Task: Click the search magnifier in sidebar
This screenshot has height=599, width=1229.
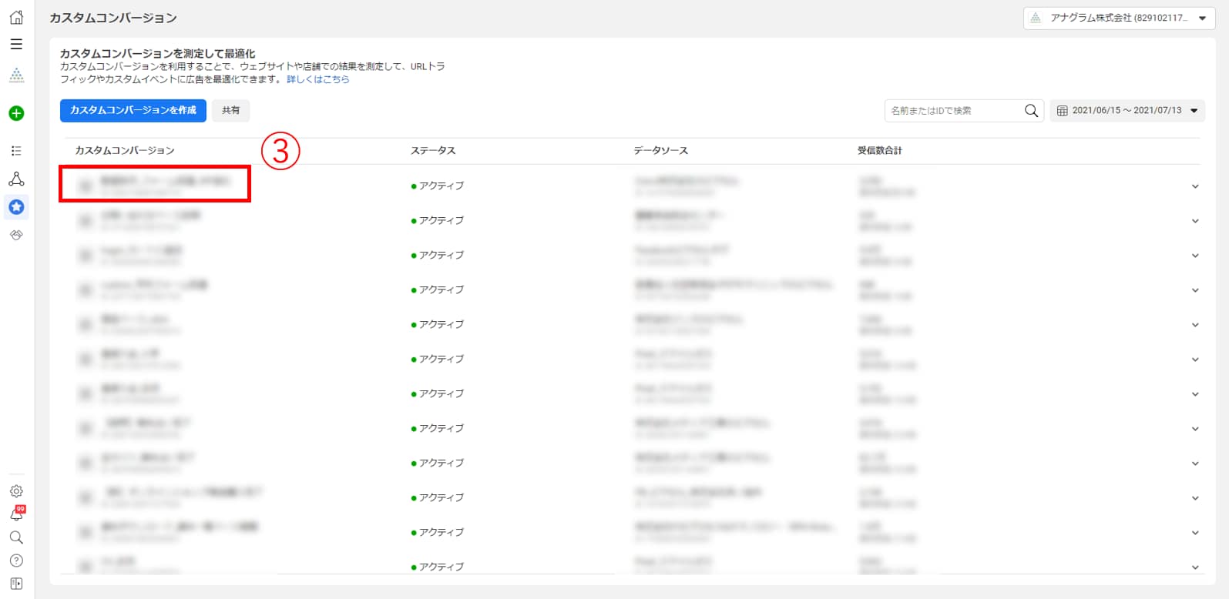Action: (16, 537)
